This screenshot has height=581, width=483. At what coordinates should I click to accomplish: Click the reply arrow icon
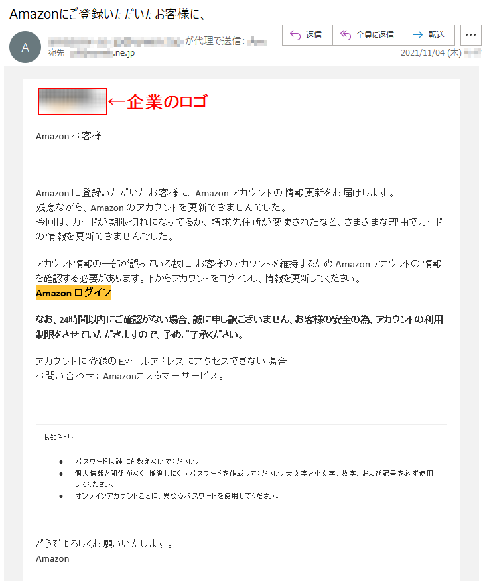click(295, 35)
